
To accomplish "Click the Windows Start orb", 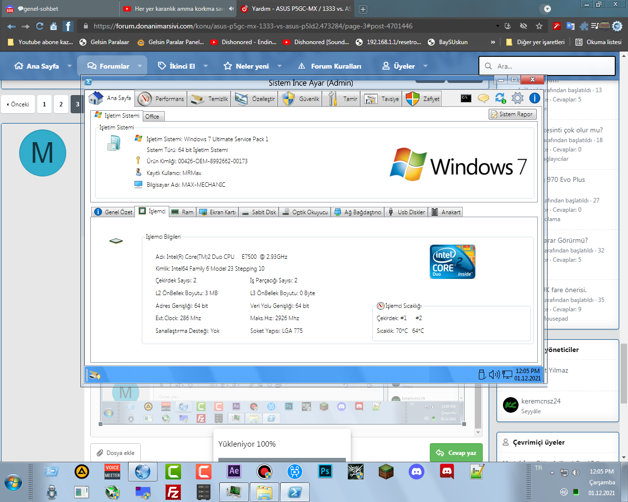I will [13, 482].
